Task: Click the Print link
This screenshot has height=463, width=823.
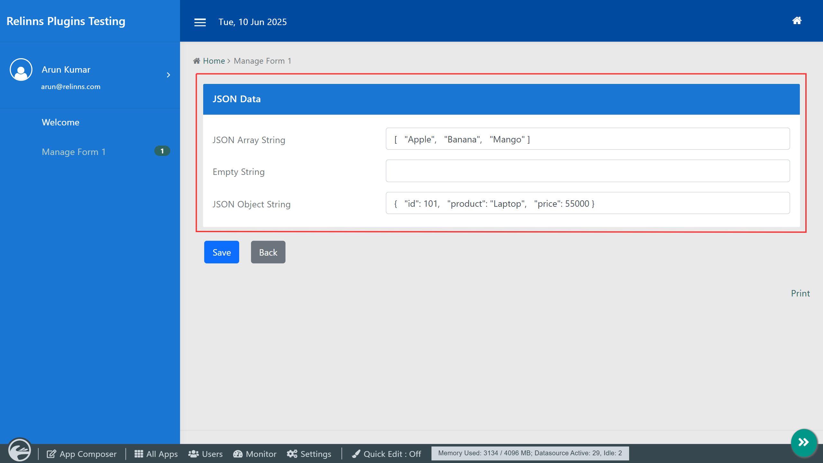Action: [x=800, y=293]
